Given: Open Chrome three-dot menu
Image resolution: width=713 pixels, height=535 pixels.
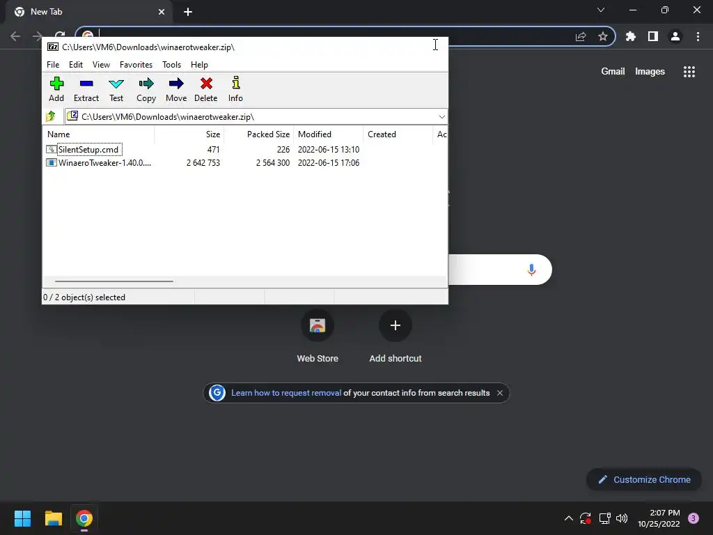Looking at the screenshot, I should (698, 36).
